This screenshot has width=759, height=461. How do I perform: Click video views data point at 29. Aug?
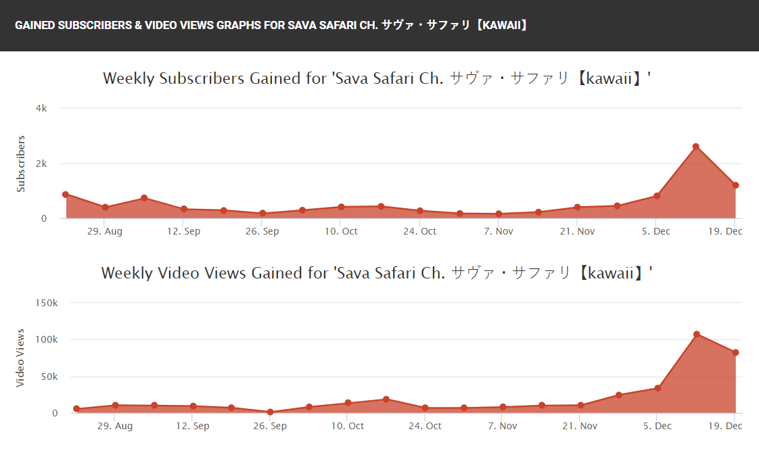(x=115, y=406)
